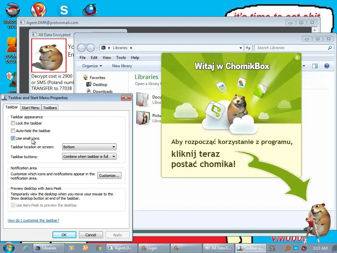This screenshot has width=337, height=253.
Task: Open the Documents library icon
Action: [x=142, y=99]
